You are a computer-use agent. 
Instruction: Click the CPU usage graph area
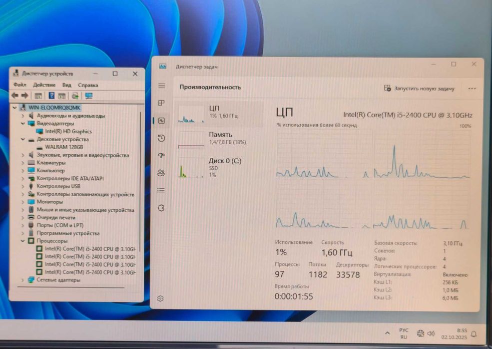(x=373, y=179)
